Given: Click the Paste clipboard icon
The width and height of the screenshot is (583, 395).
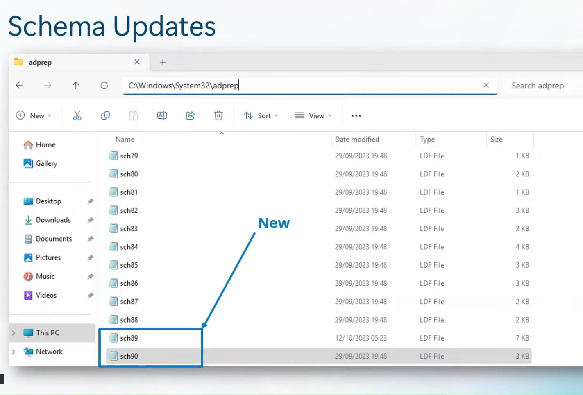Looking at the screenshot, I should 134,116.
